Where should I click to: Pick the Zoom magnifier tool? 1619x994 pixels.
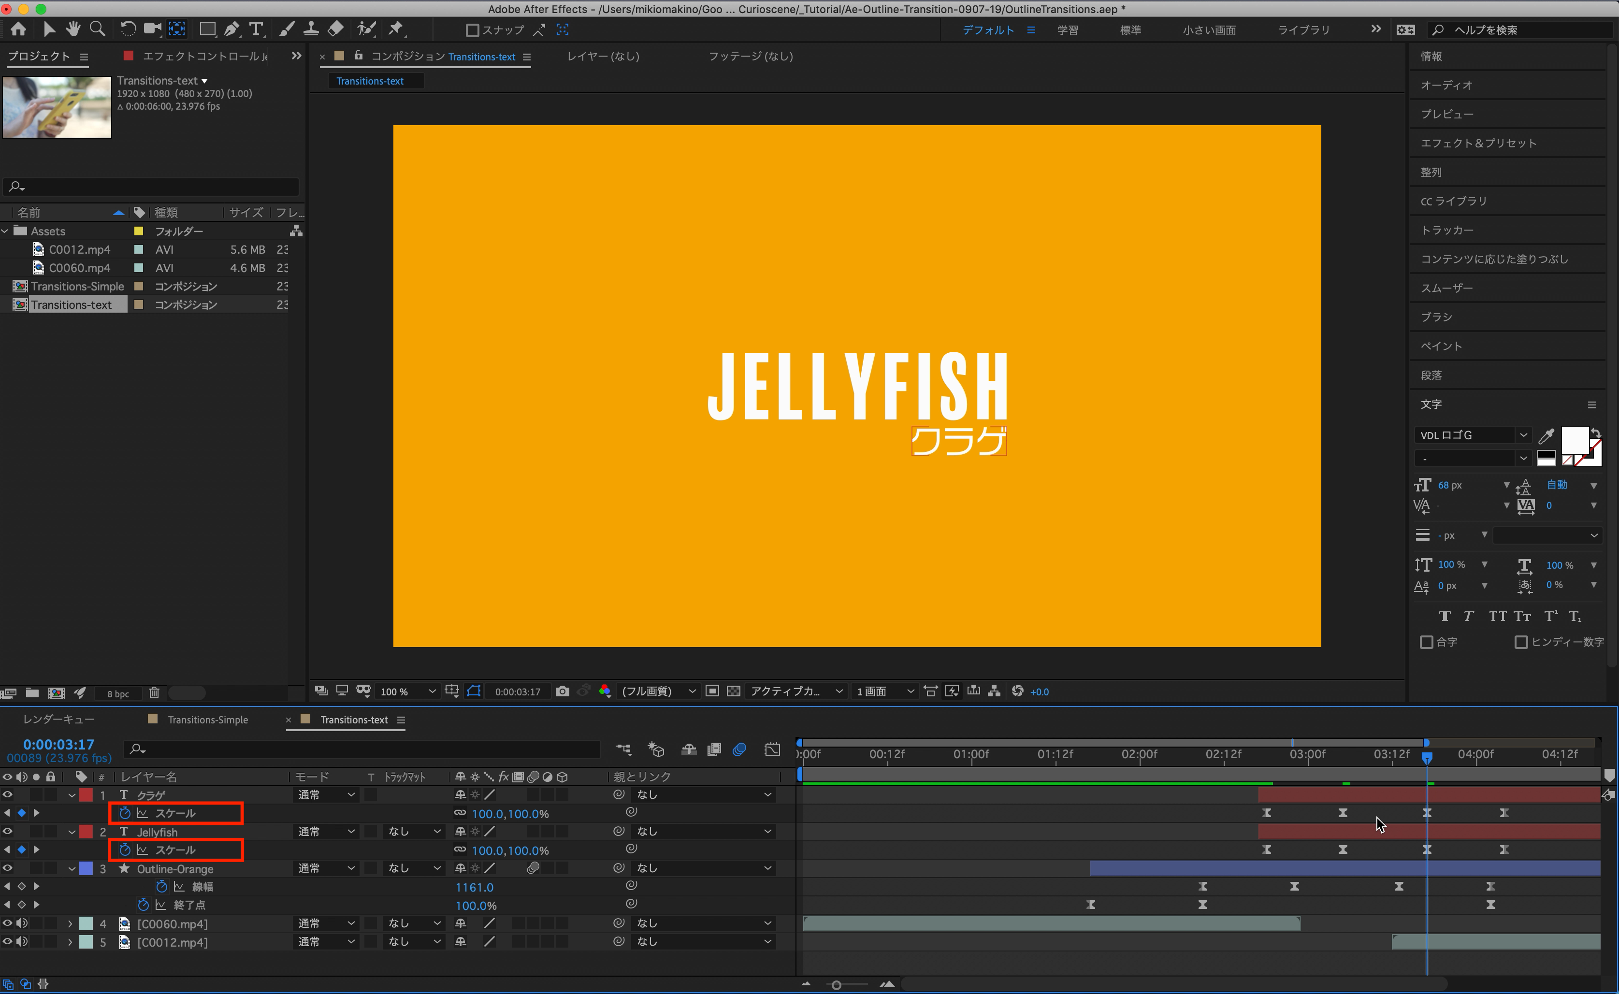[97, 29]
